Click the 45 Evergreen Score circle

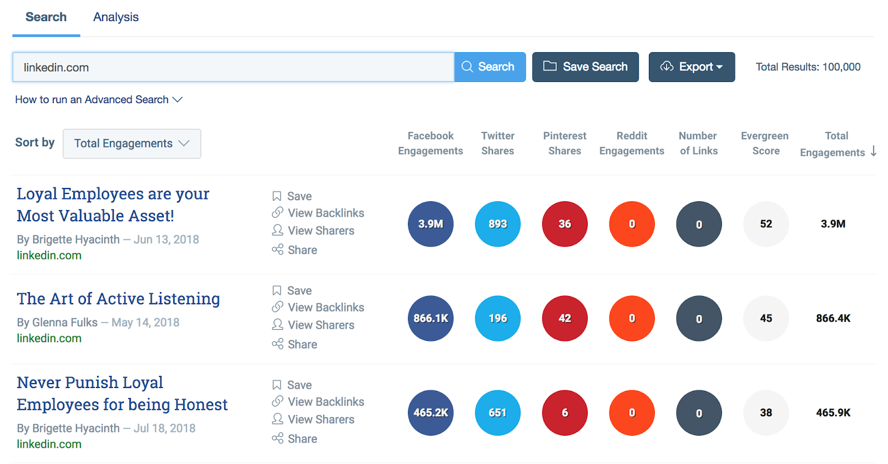coord(766,318)
